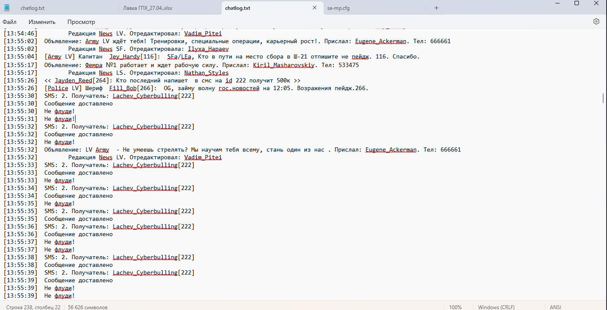Image resolution: width=607 pixels, height=310 pixels.
Task: Click the [13:54:46] timestamp
Action: [20, 34]
